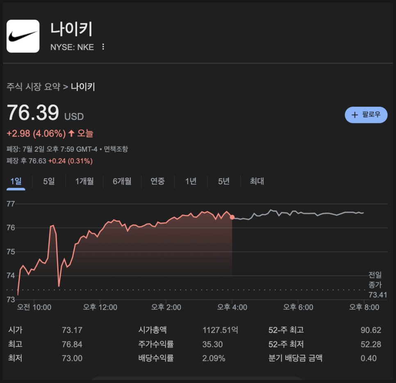Click the 최저 value 73.00

[72, 358]
